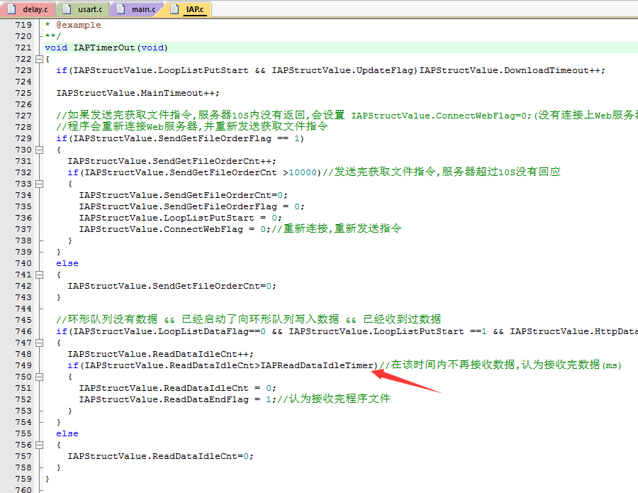Screen dimensions: 638x493
Task: Collapse the else block at line 756
Action: click(40, 445)
